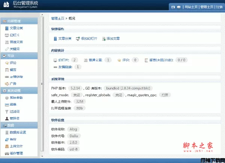Click the 备份 backup icon in sidebar
Screen dimensions: 225x163
click(x=7, y=139)
